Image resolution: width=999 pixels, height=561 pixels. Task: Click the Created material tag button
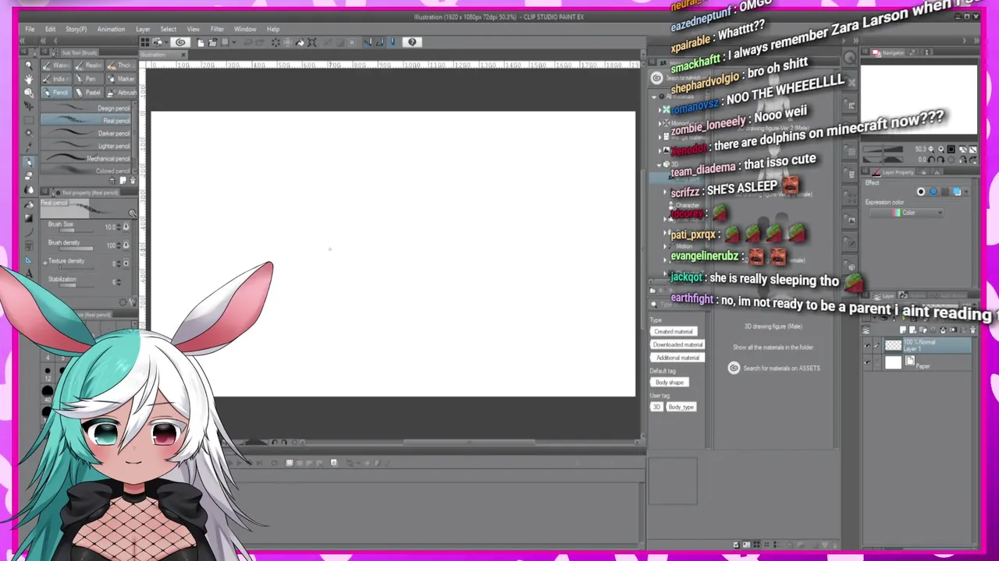pyautogui.click(x=674, y=331)
